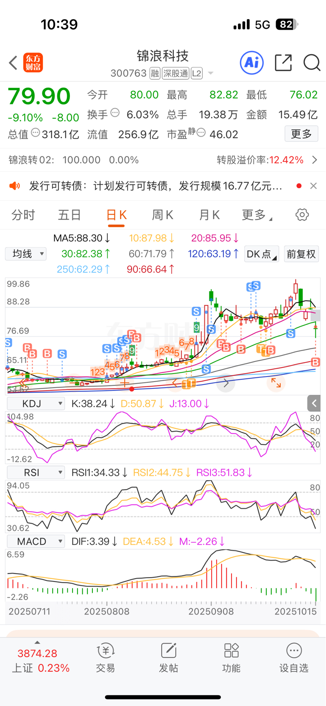Toggle the DK点 signal button
This screenshot has width=326, height=706.
[262, 254]
